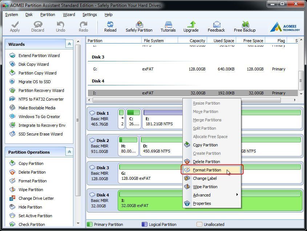Click the left panel scroll down arrow
Image resolution: width=307 pixels, height=231 pixels.
[78, 223]
